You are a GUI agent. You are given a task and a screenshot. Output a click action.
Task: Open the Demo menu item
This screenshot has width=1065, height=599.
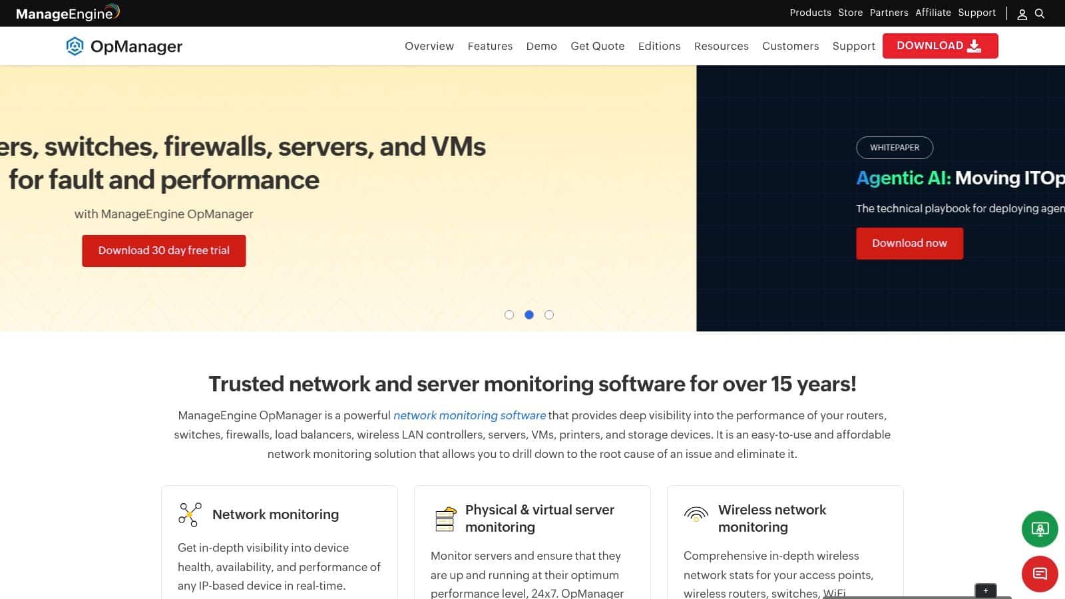tap(541, 46)
